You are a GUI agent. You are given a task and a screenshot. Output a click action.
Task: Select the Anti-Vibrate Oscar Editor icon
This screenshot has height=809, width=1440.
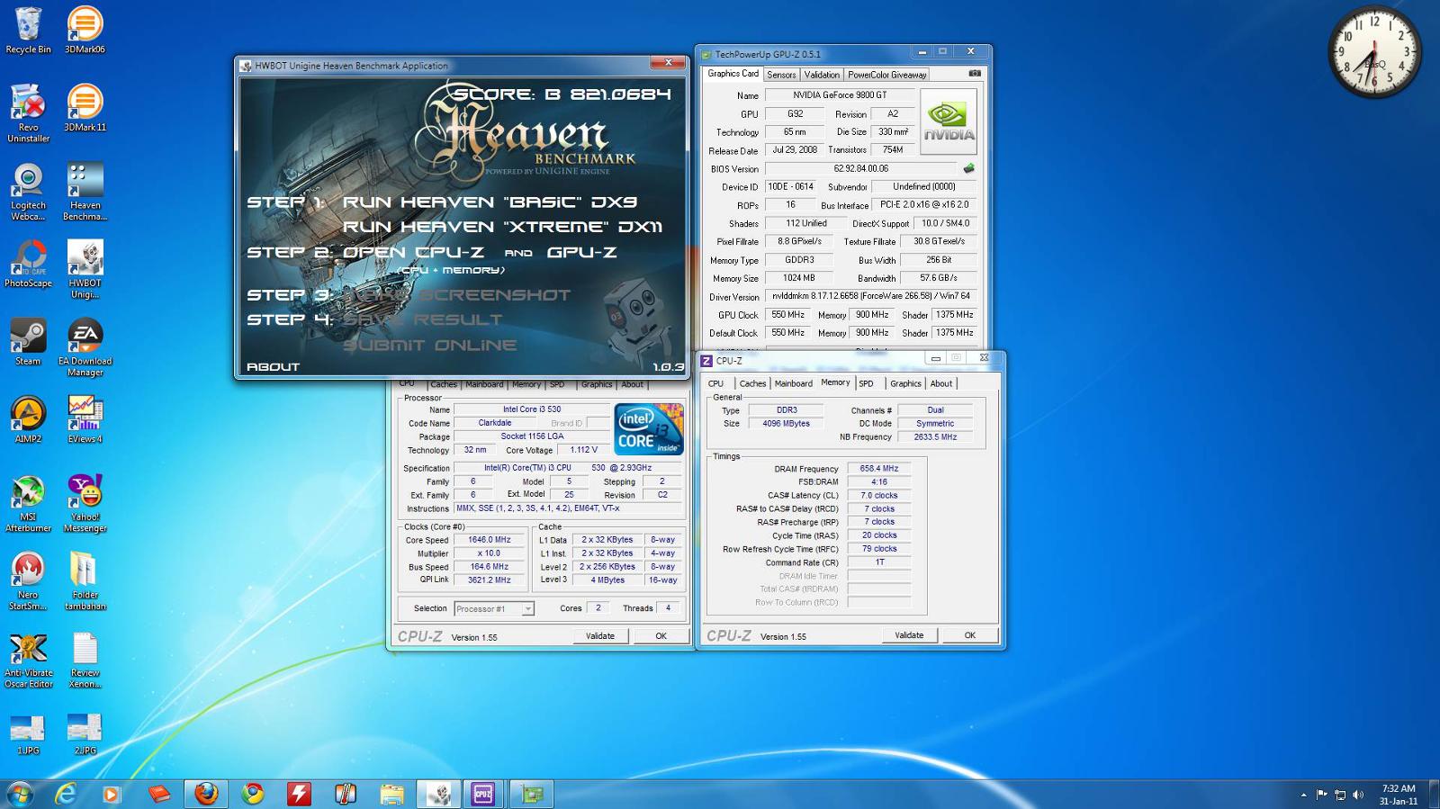point(28,660)
